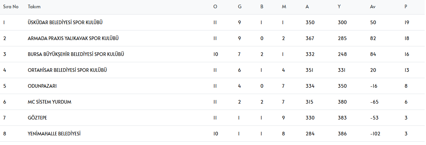Open YENİMAHALLE BELEDİYESİ team entry
426x145 pixels.
click(x=54, y=134)
